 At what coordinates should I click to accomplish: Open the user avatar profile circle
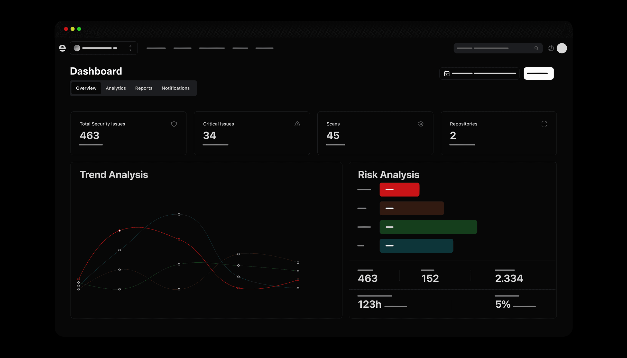[x=562, y=48]
